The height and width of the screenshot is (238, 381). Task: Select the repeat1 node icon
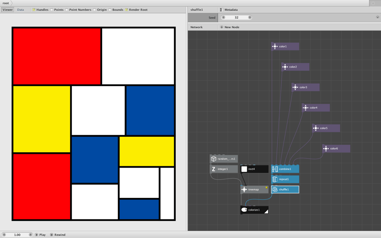point(275,179)
